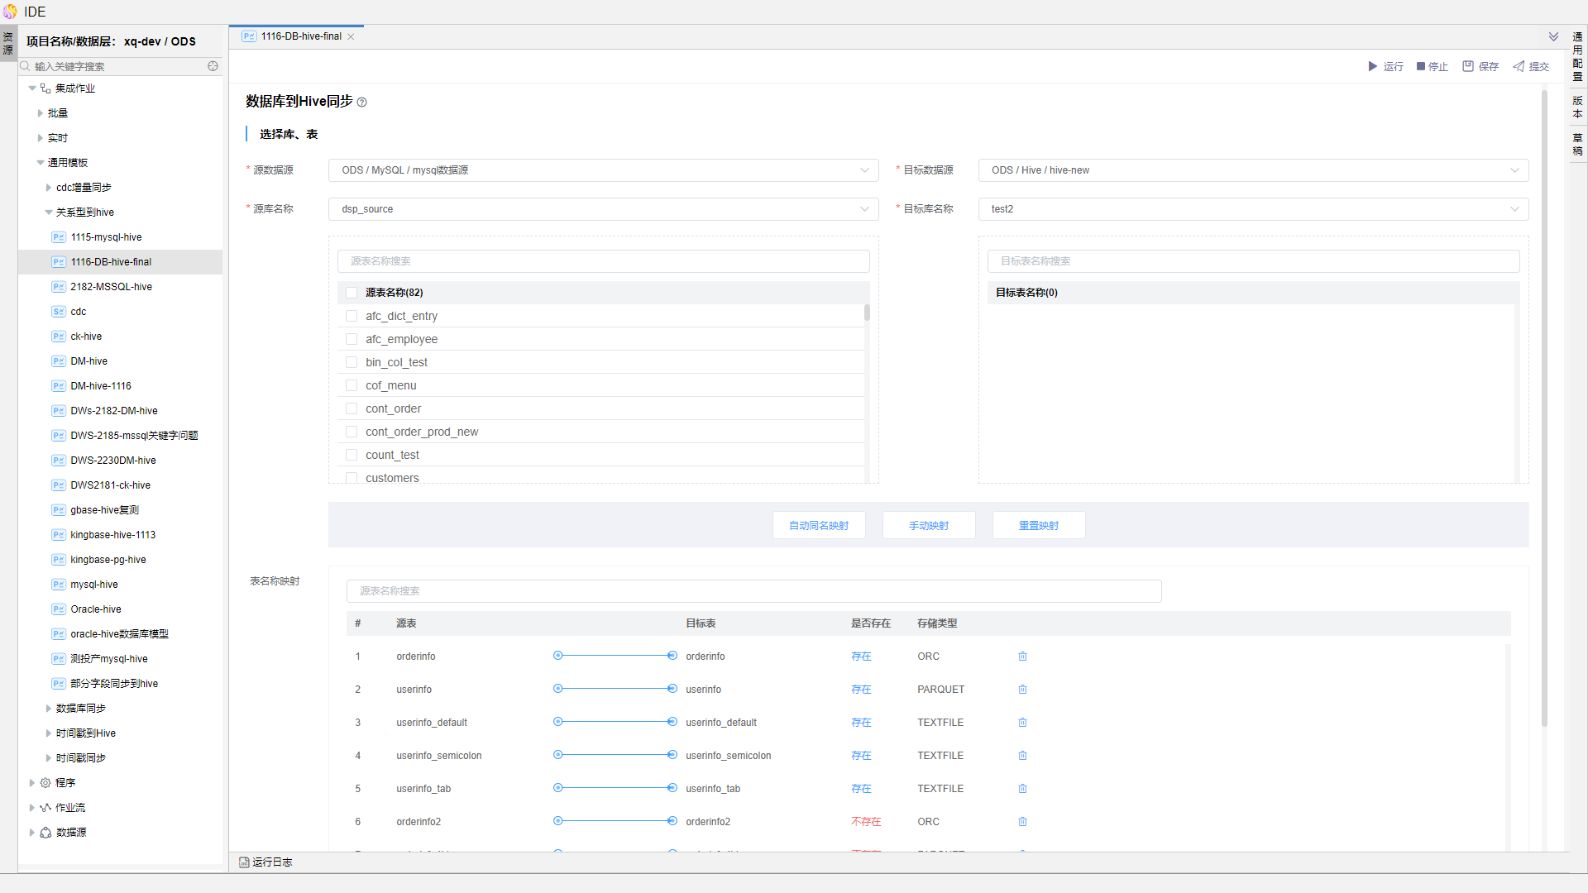The width and height of the screenshot is (1588, 893).
Task: Delete the orderinfo mapping row via trash icon
Action: point(1022,657)
